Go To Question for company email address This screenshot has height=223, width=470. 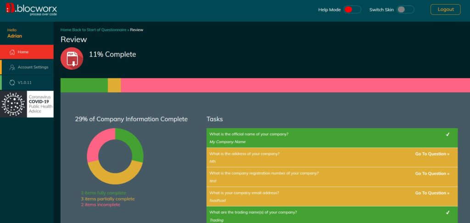click(432, 193)
